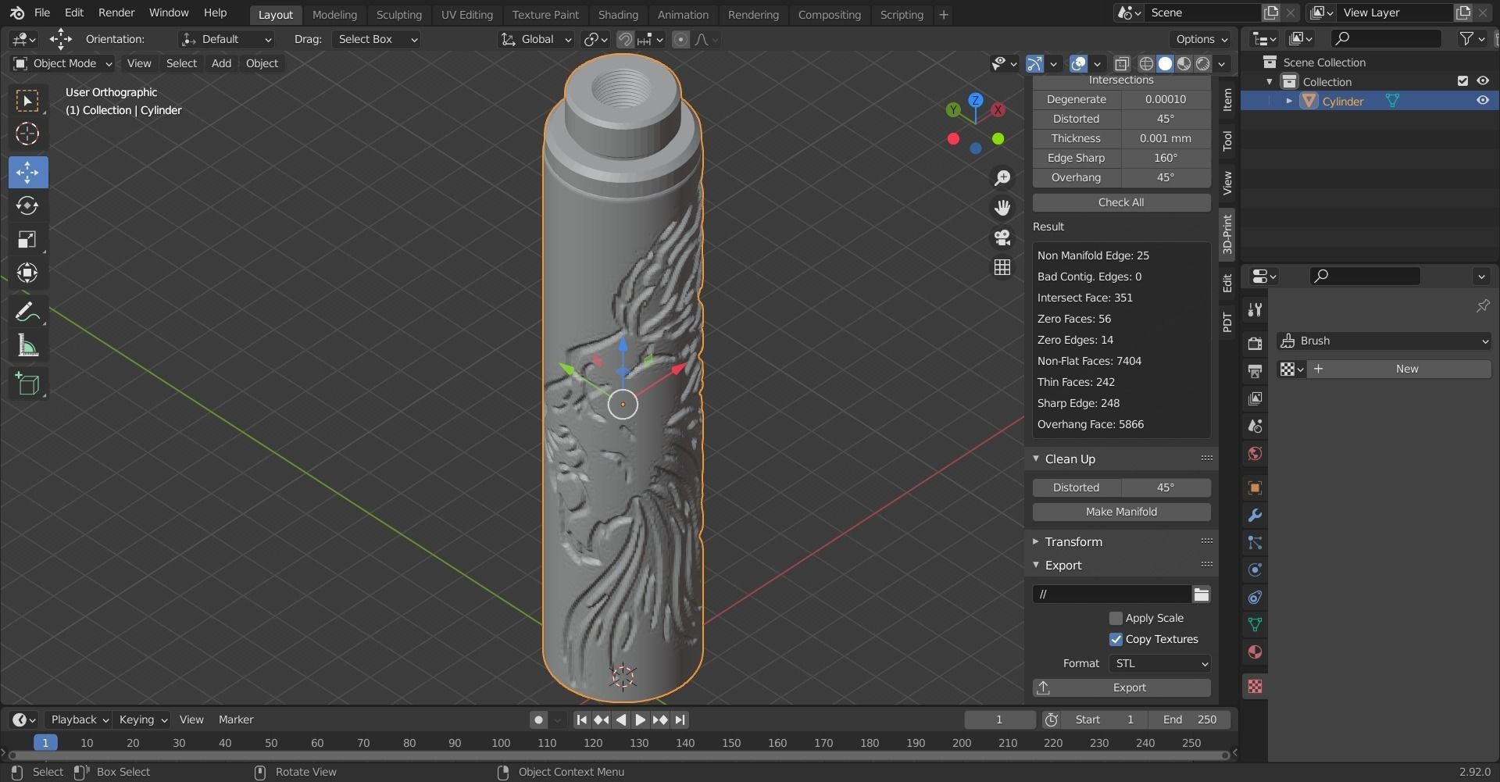Click the Check All button
The width and height of the screenshot is (1500, 782).
(x=1121, y=202)
